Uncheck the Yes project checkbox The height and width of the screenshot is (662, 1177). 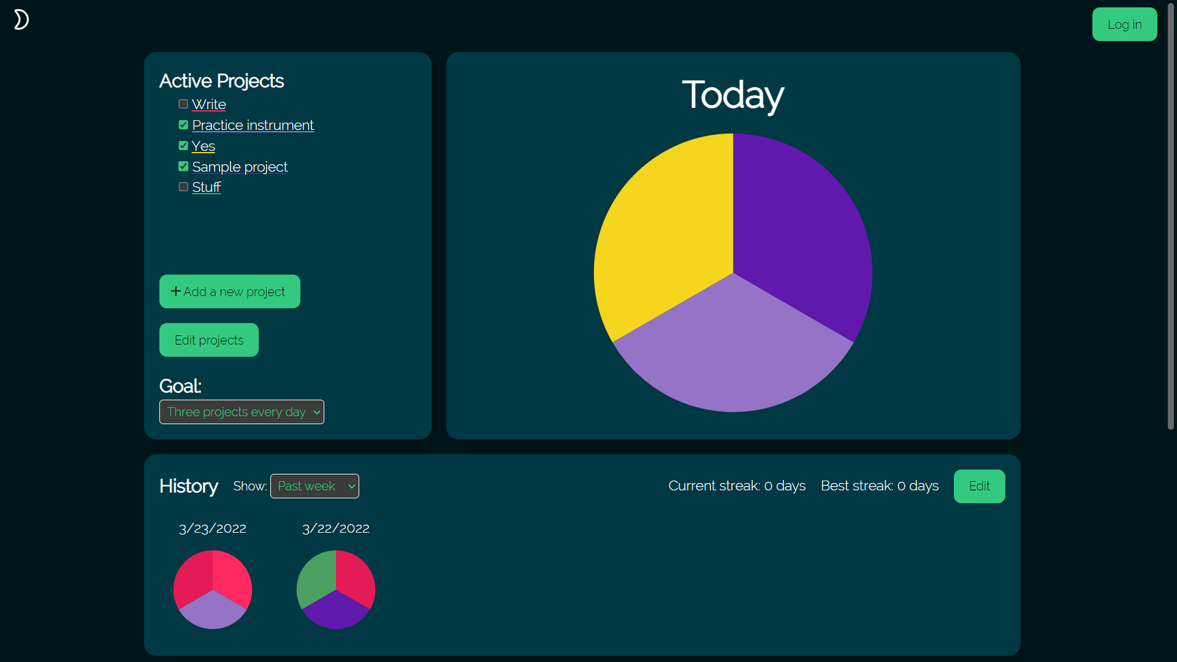pyautogui.click(x=183, y=146)
